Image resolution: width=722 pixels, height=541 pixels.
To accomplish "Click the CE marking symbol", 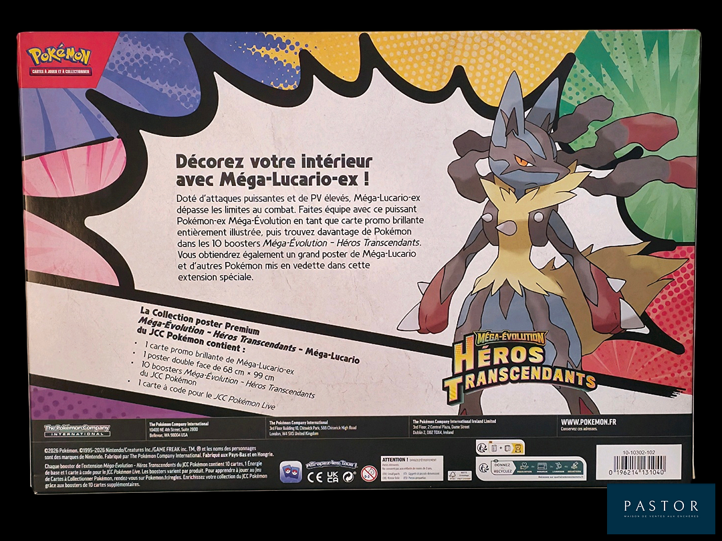I will coord(315,477).
